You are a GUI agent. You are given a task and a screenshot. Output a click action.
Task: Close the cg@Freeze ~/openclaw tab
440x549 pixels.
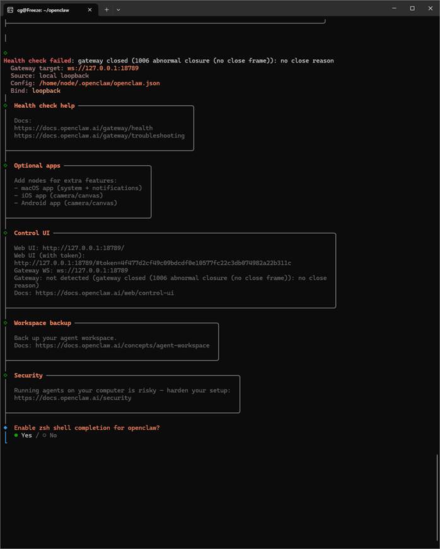90,9
